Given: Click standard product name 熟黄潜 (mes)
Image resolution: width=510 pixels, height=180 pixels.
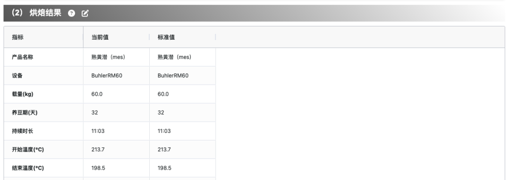Looking at the screenshot, I should pos(175,57).
